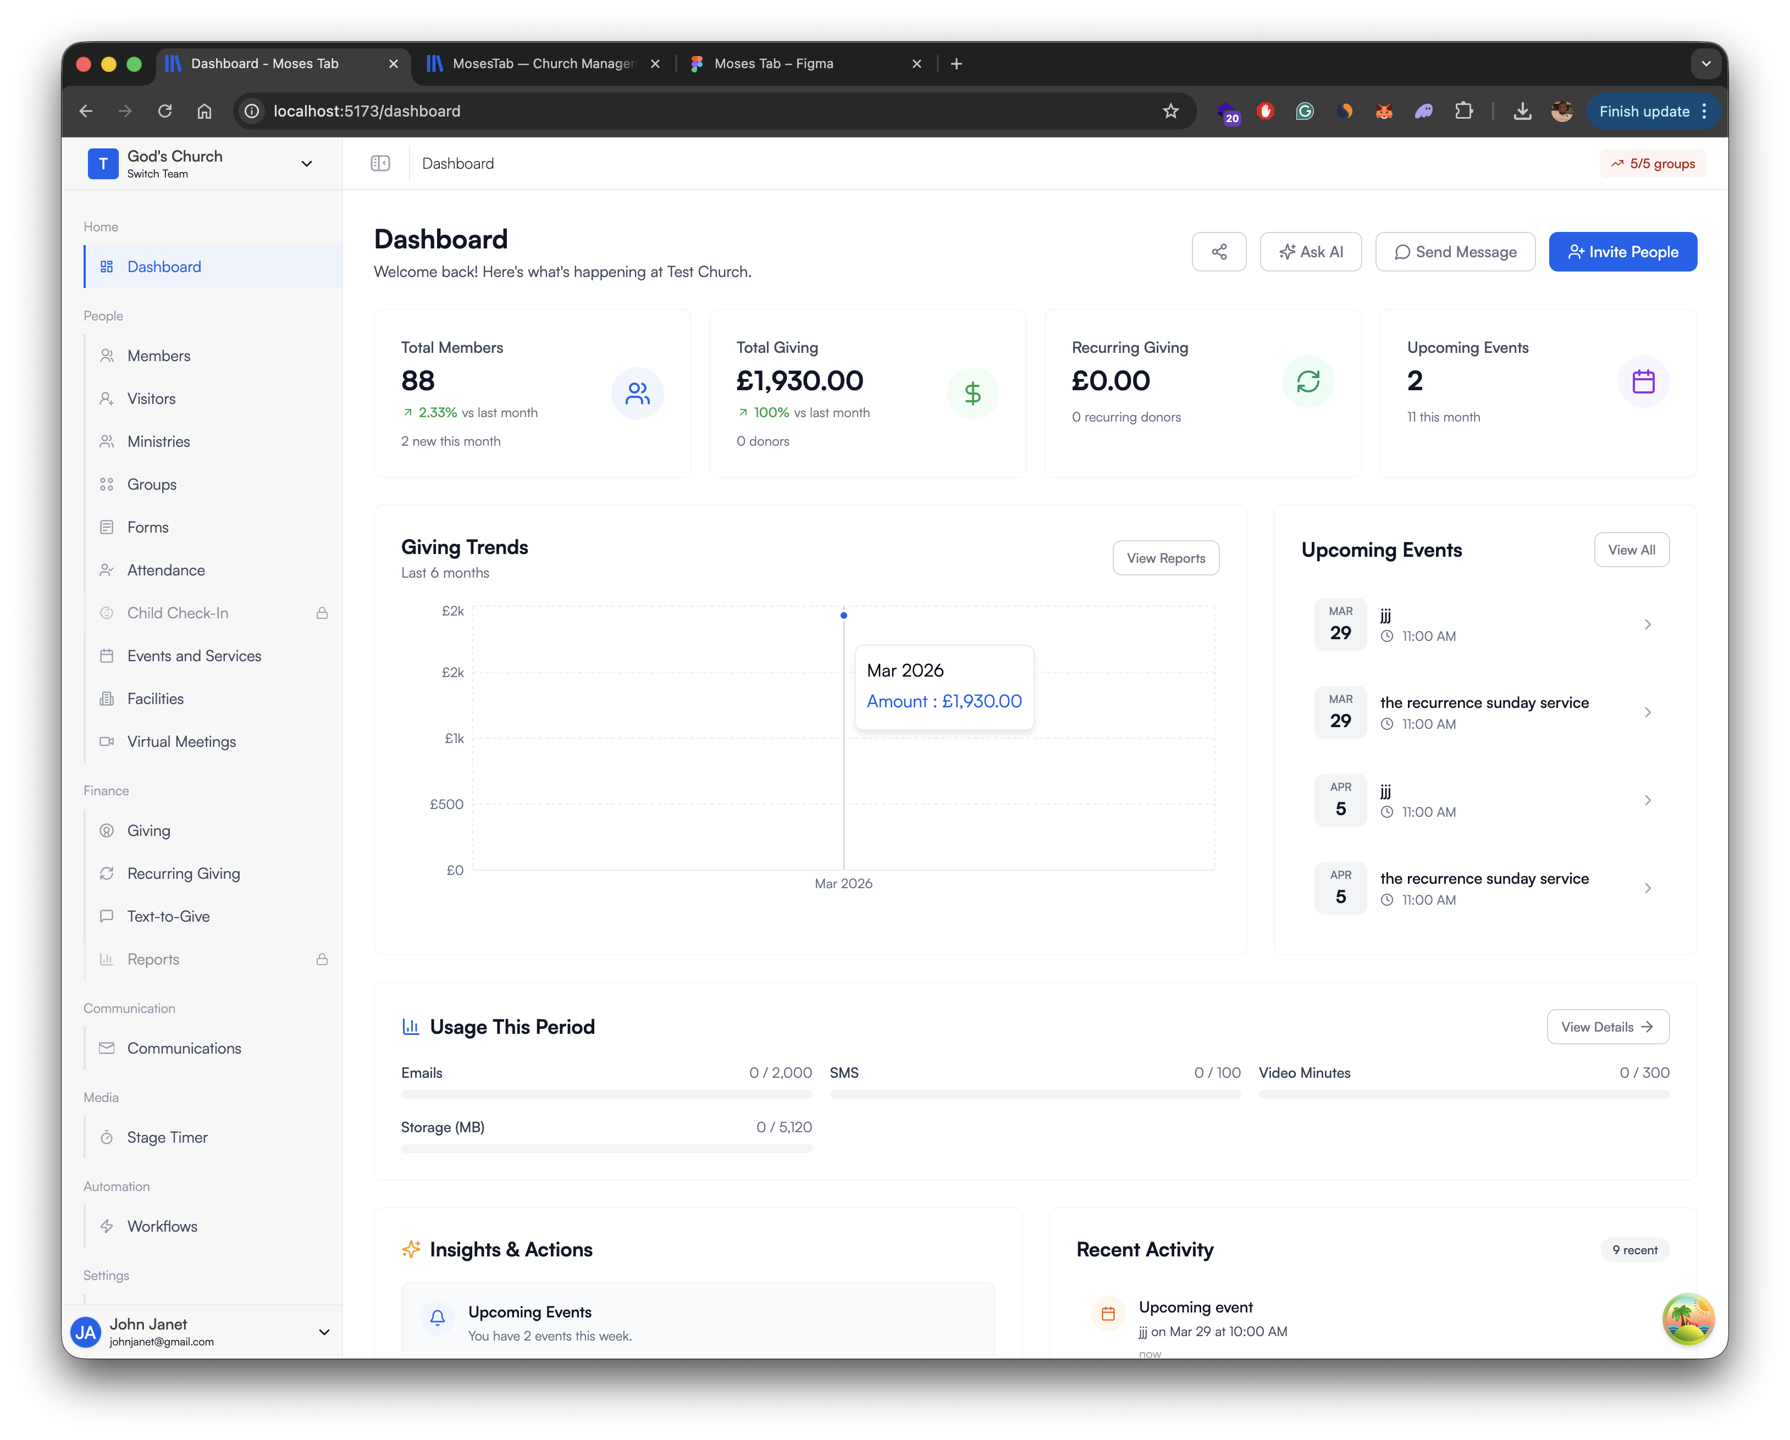The width and height of the screenshot is (1790, 1440).
Task: Click the lock icon beside Reports
Action: click(322, 960)
